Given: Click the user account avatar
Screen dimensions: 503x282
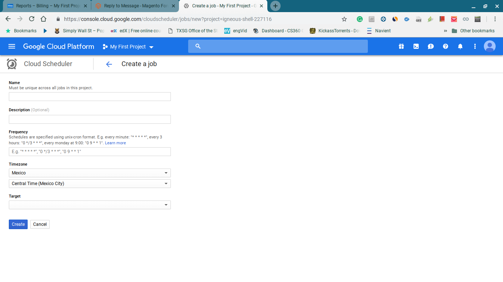Looking at the screenshot, I should 490,46.
